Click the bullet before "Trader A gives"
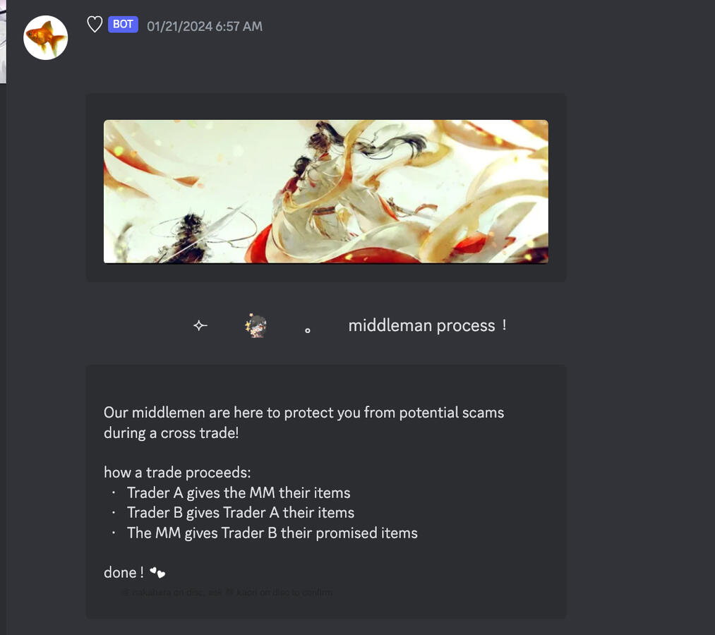Viewport: 715px width, 635px height. tap(114, 492)
